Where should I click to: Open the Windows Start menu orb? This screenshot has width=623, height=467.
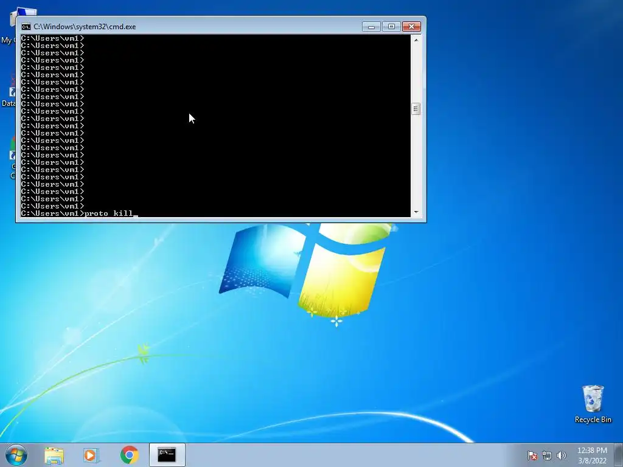(x=16, y=455)
